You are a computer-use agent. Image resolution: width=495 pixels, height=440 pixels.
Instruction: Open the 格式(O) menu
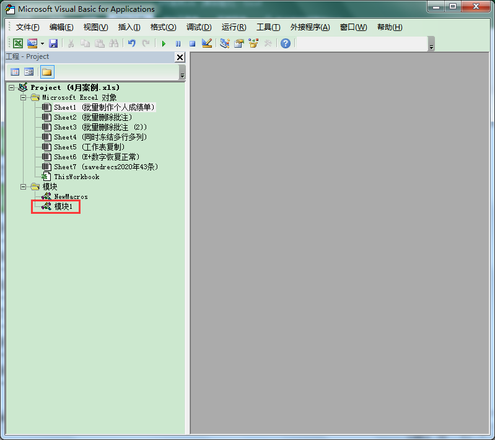pos(163,27)
